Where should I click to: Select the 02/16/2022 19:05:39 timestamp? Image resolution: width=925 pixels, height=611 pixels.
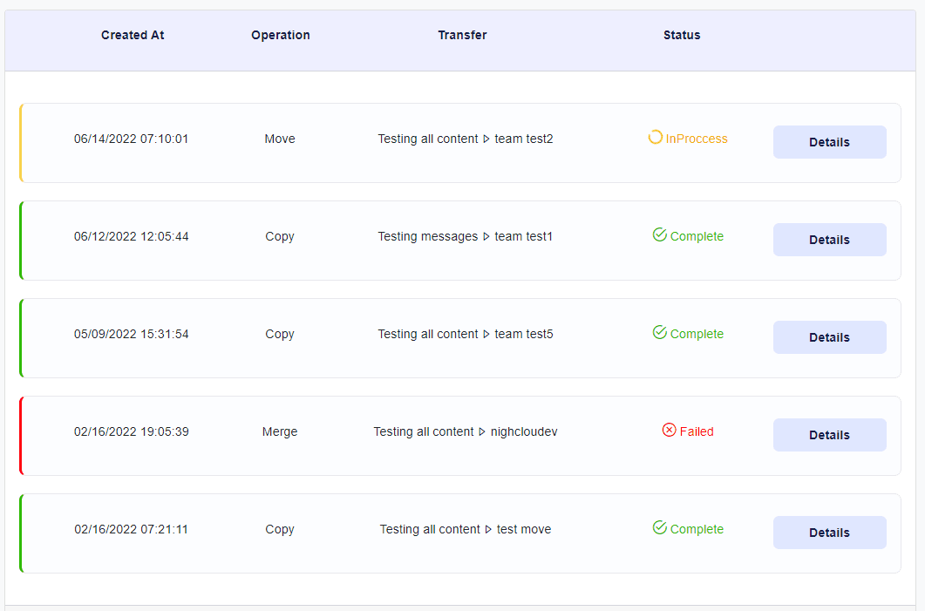pyautogui.click(x=132, y=432)
